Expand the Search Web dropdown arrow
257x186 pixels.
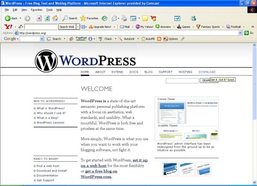(78, 27)
